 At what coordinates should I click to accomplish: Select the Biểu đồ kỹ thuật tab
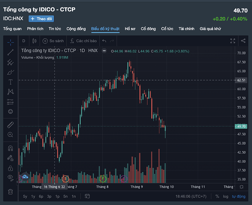105,29
